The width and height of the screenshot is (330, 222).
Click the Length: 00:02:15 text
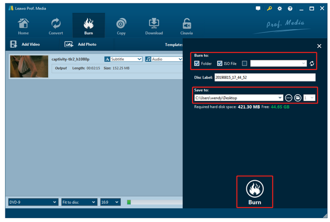click(86, 68)
